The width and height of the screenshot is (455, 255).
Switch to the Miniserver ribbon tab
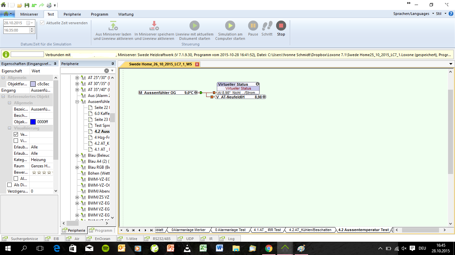(x=29, y=14)
